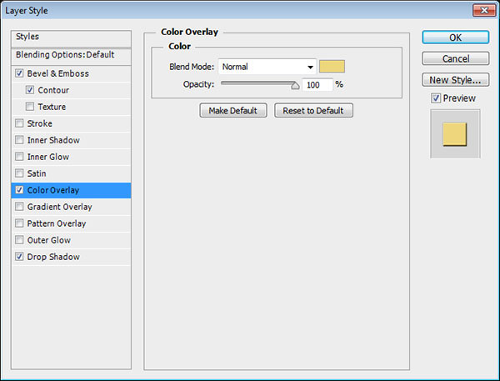Open the Blend Mode dropdown
The image size is (500, 381).
(267, 67)
